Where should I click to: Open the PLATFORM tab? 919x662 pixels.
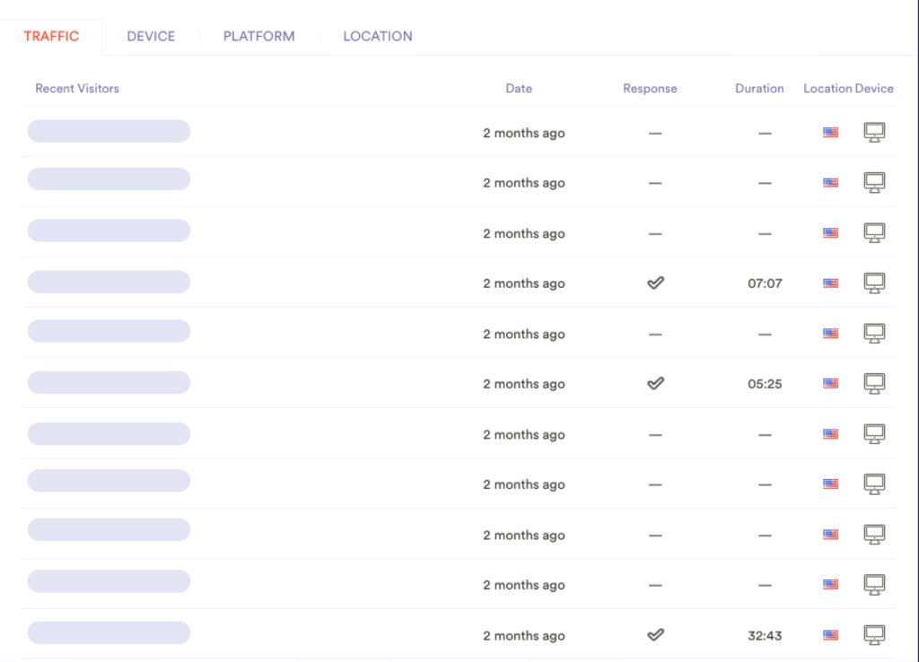(258, 36)
